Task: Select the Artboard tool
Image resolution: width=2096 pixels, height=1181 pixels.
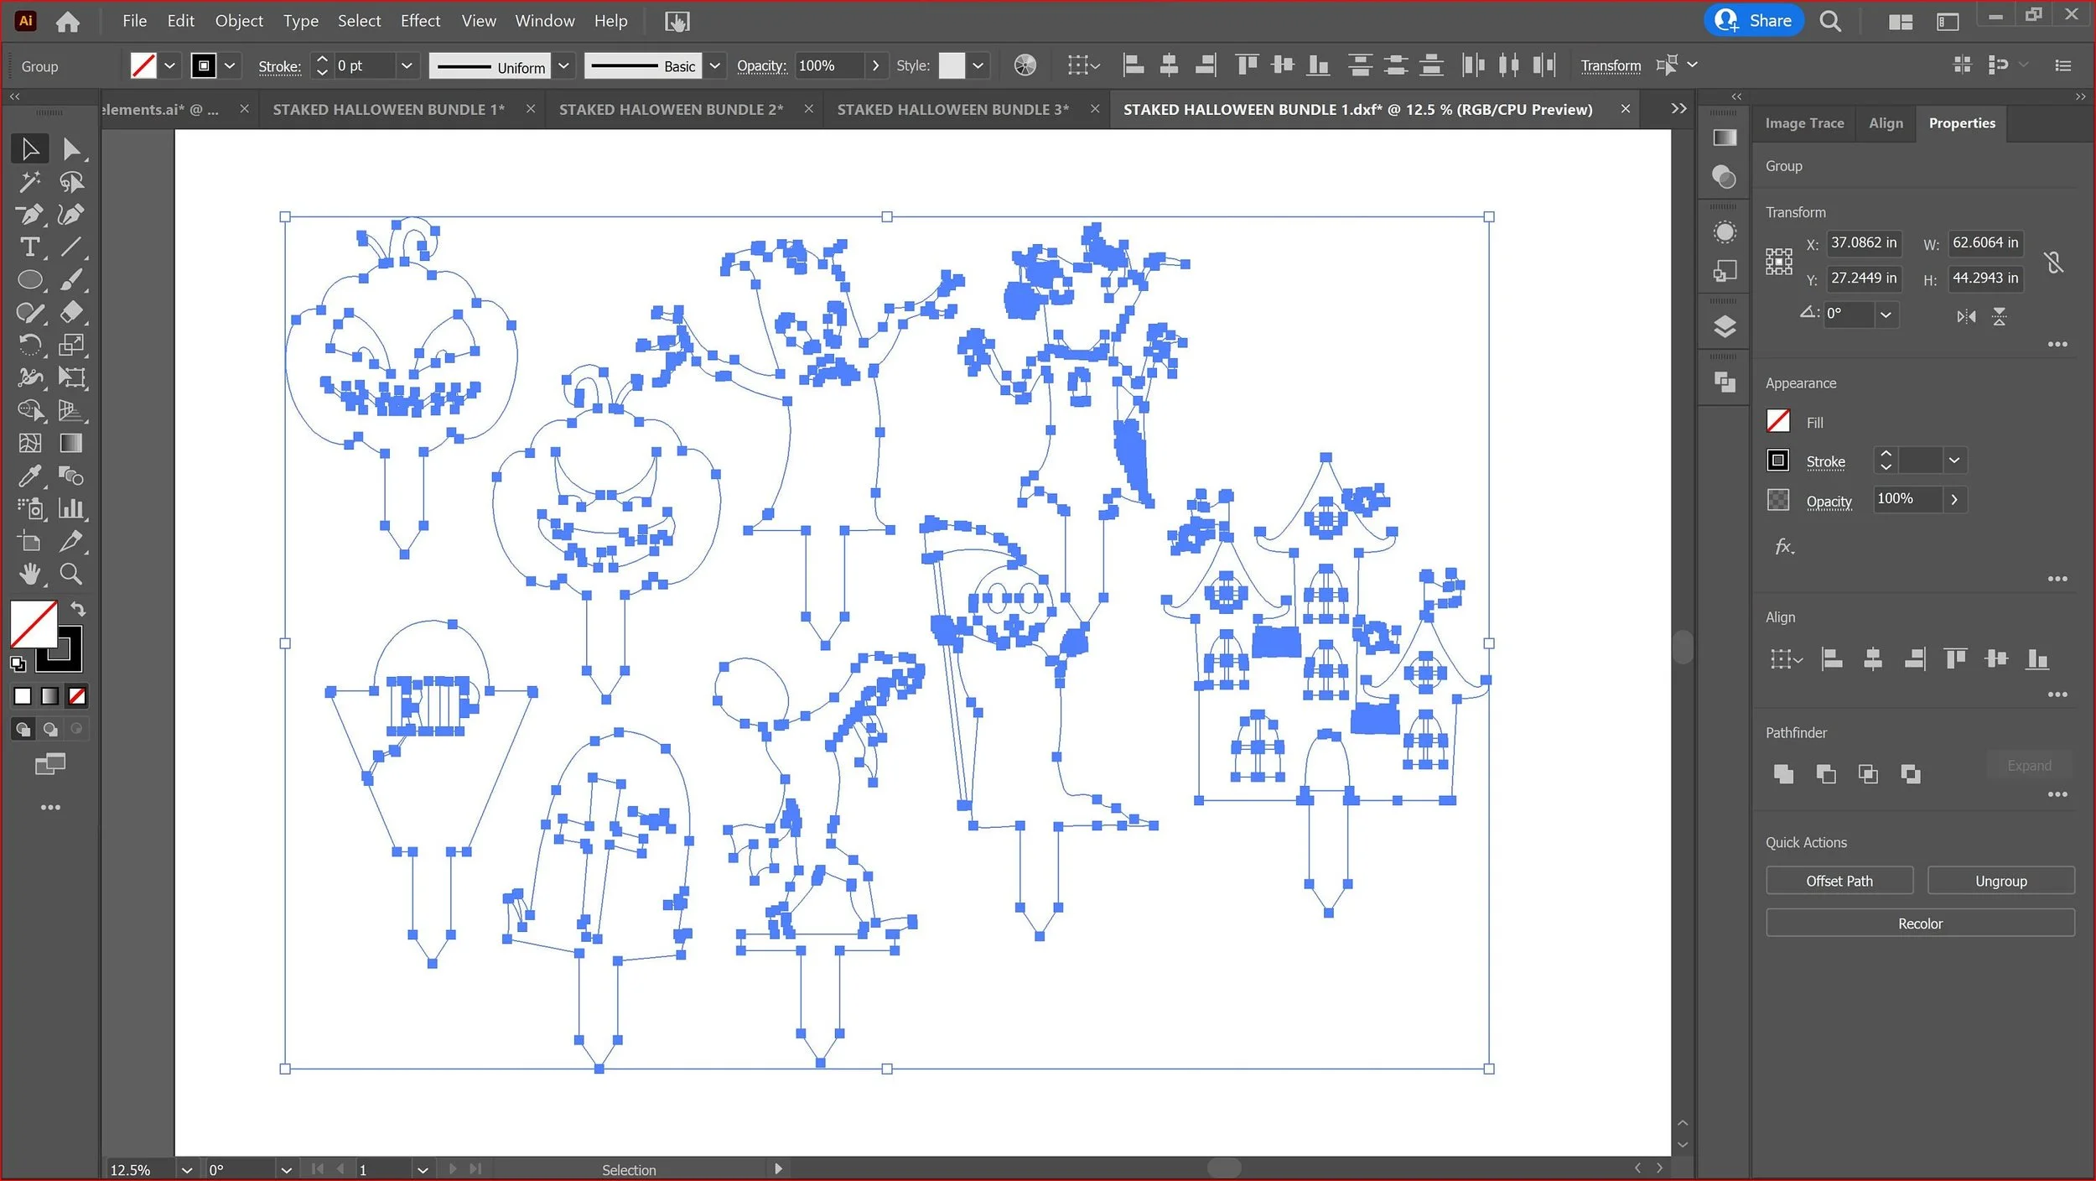Action: pyautogui.click(x=30, y=541)
